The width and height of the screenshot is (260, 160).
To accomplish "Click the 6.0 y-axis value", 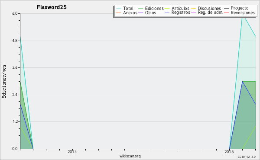I will pos(15,13).
